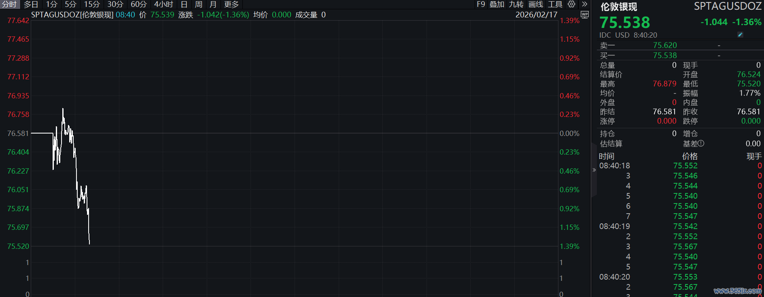
Task: Click the blue pencil edit icon
Action: 740,35
